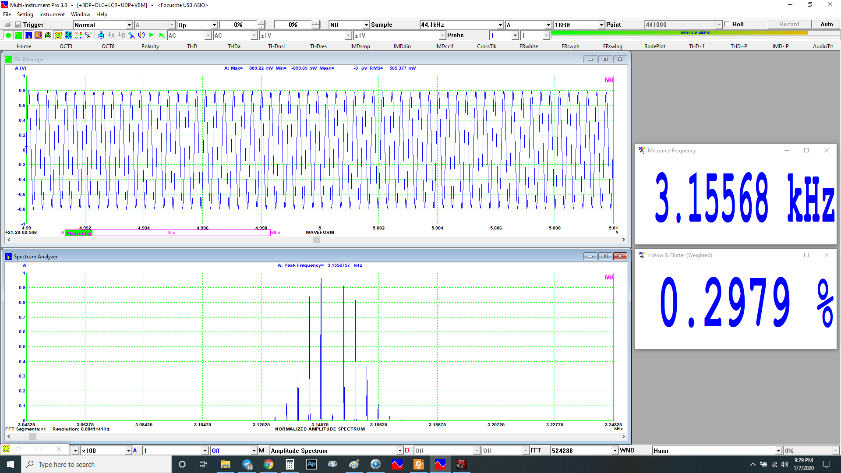Open Chrome from the taskbar
The width and height of the screenshot is (841, 473).
pos(269,464)
